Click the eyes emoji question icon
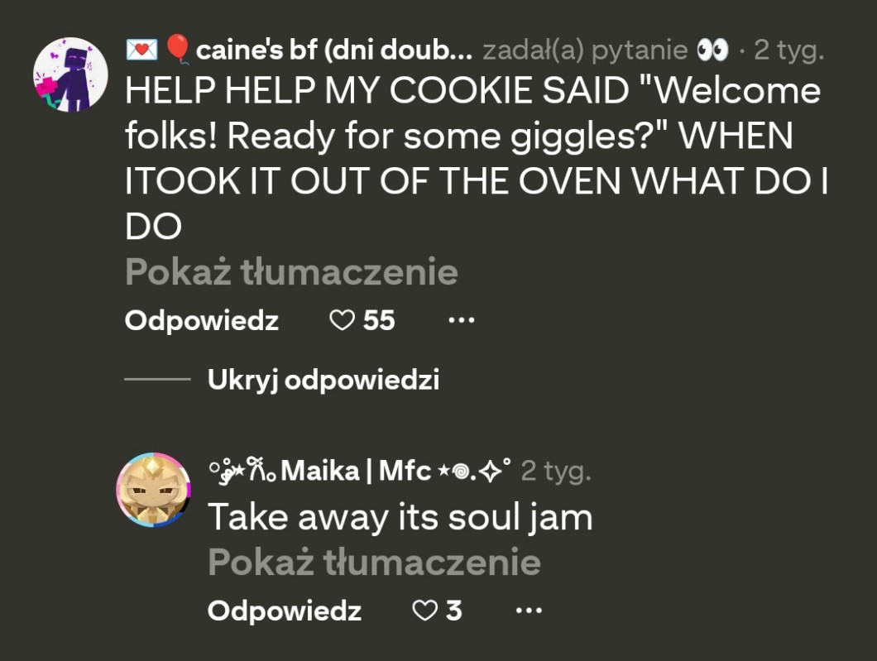Image resolution: width=877 pixels, height=661 pixels. 712,51
